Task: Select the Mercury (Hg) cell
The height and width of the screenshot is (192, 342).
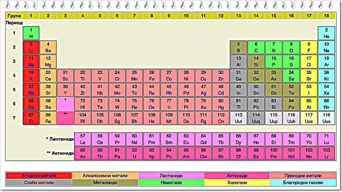Action: pos(221,104)
